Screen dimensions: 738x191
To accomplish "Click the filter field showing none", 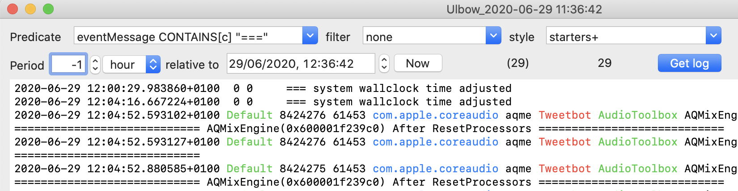I will 424,37.
